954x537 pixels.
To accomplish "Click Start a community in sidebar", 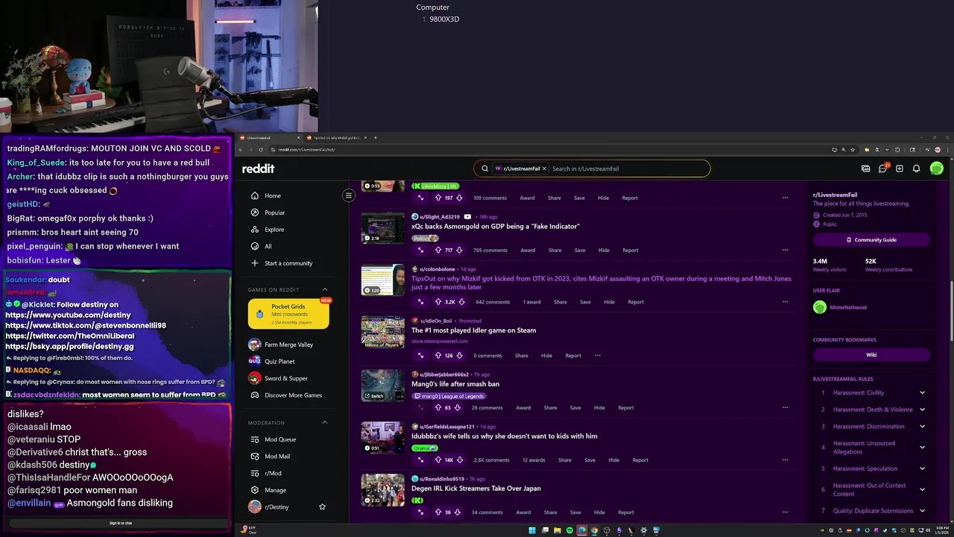I will point(289,263).
